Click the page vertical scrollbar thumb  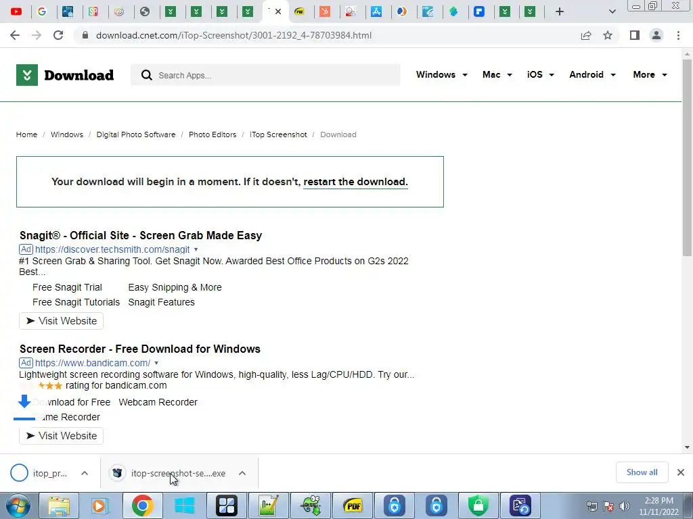[687, 157]
